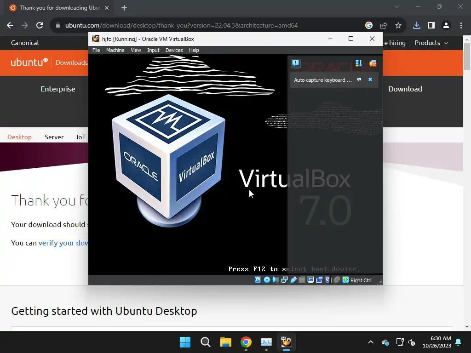Image resolution: width=471 pixels, height=353 pixels.
Task: Close the Thank you for downloading Ubuntu tab
Action: point(107,8)
